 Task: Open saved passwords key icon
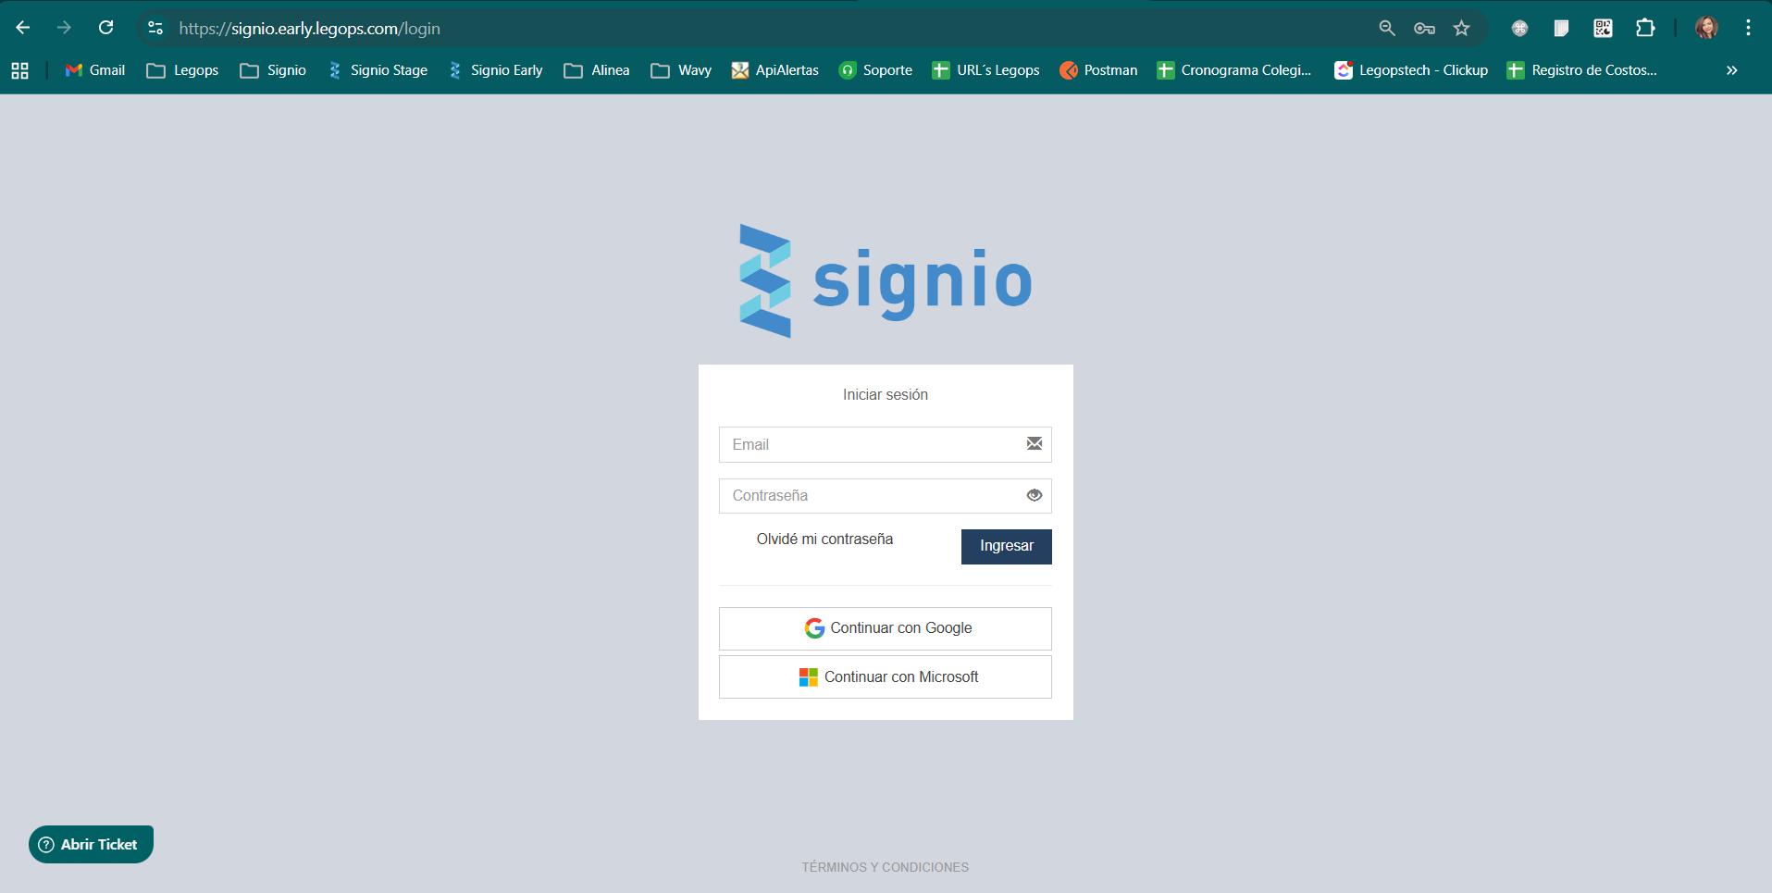pos(1424,29)
